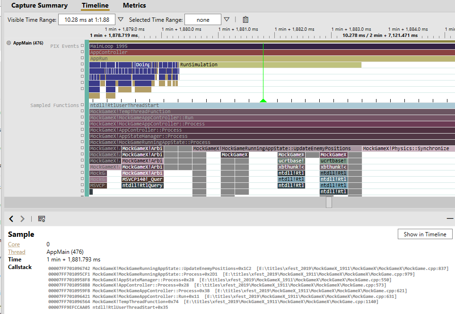
Task: Select the xbthunk!< block under dark ucrtbase
Action: point(291,167)
